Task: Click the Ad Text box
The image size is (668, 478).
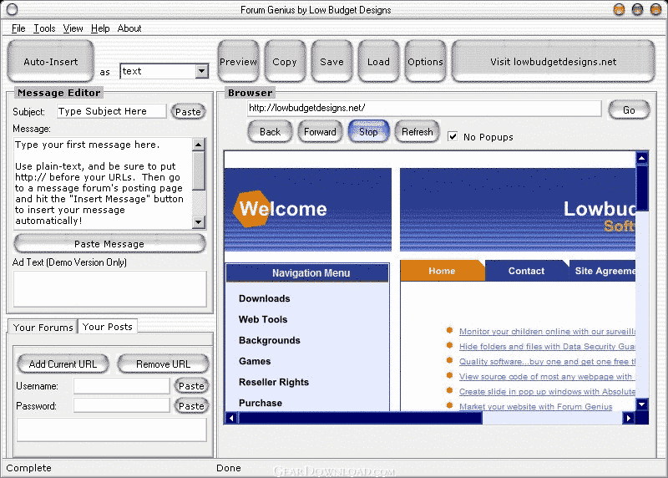Action: click(x=110, y=288)
